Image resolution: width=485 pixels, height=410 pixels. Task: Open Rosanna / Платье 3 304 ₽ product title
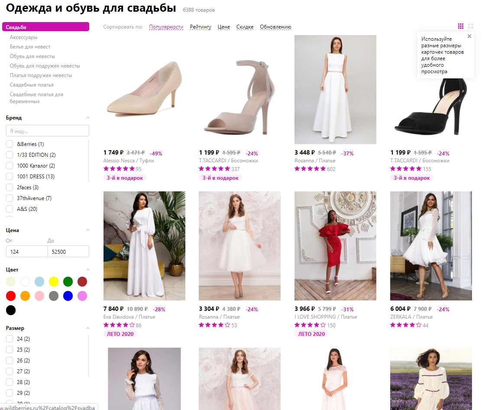point(219,317)
